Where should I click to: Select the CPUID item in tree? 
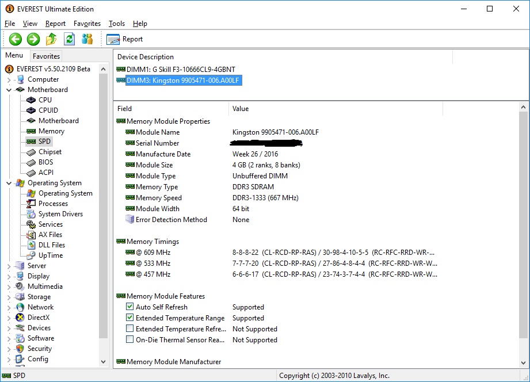(48, 110)
